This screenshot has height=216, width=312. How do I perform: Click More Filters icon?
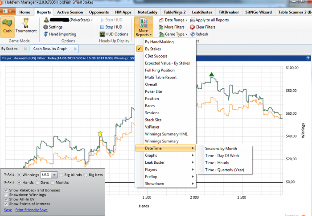click(161, 27)
